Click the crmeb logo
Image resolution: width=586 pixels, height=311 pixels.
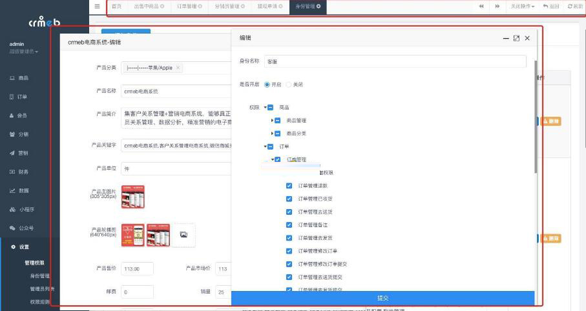coord(44,22)
